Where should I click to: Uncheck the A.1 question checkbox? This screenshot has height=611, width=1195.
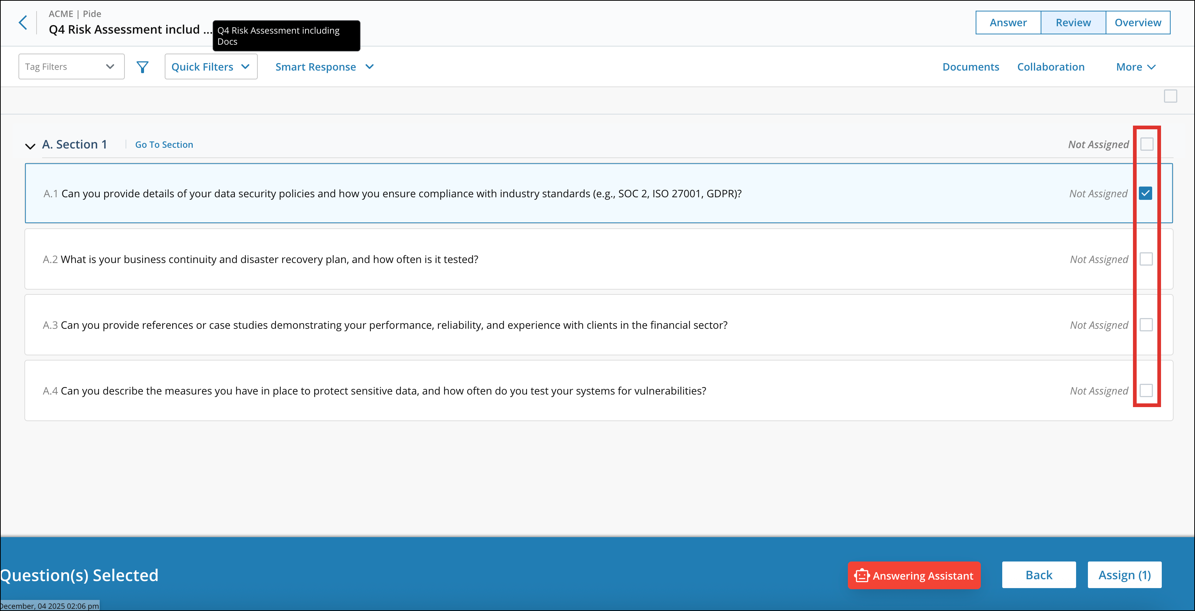1146,193
